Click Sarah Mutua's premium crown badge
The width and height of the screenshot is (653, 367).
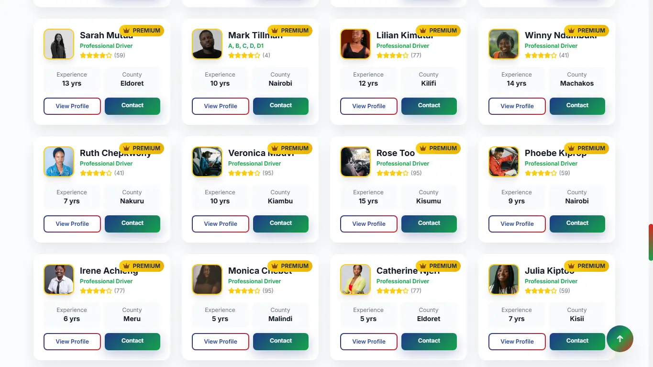(x=142, y=31)
